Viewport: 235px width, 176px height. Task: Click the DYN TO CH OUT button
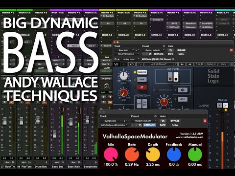click(144, 104)
